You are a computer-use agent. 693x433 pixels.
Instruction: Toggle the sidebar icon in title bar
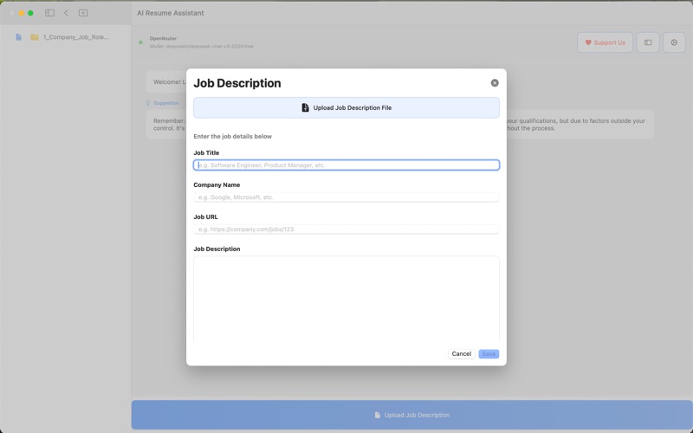pos(50,13)
